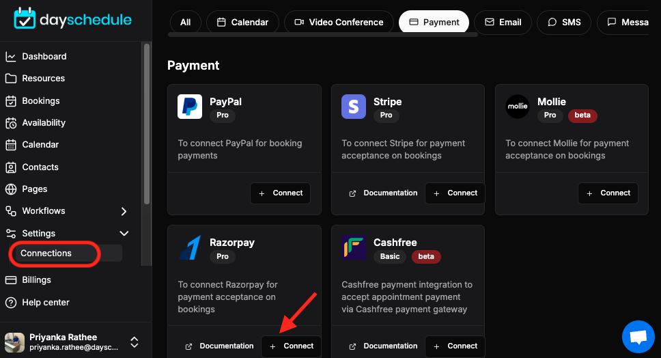Open Help center in the sidebar
Screen dimensions: 661x358
tap(46, 303)
